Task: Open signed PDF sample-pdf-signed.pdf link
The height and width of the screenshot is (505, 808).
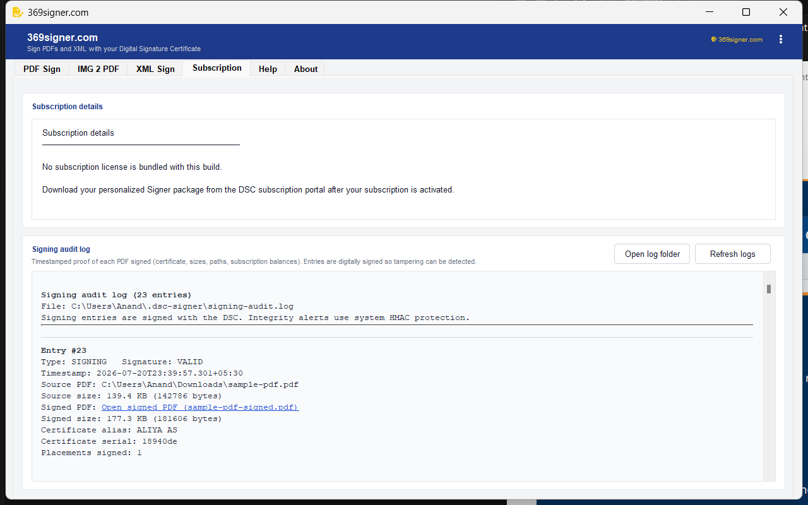Action: (200, 407)
